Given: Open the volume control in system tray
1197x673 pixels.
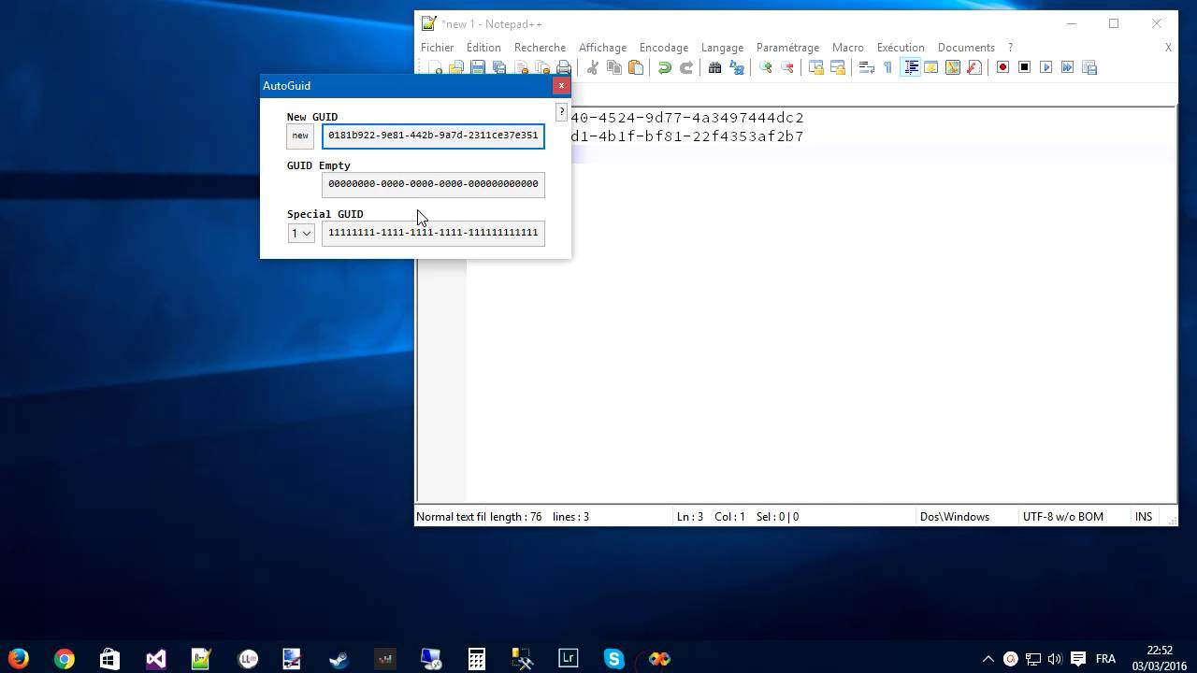Looking at the screenshot, I should [x=1056, y=659].
